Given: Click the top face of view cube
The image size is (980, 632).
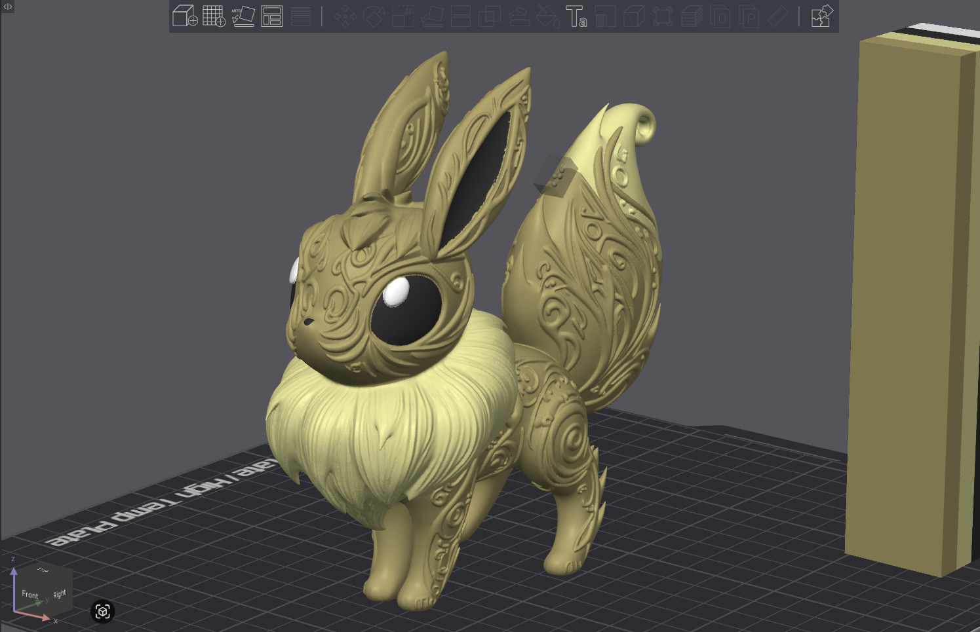Looking at the screenshot, I should 44,569.
